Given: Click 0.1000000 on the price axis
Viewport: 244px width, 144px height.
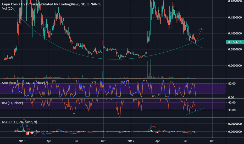Looking at the screenshot, I should coord(235,34).
